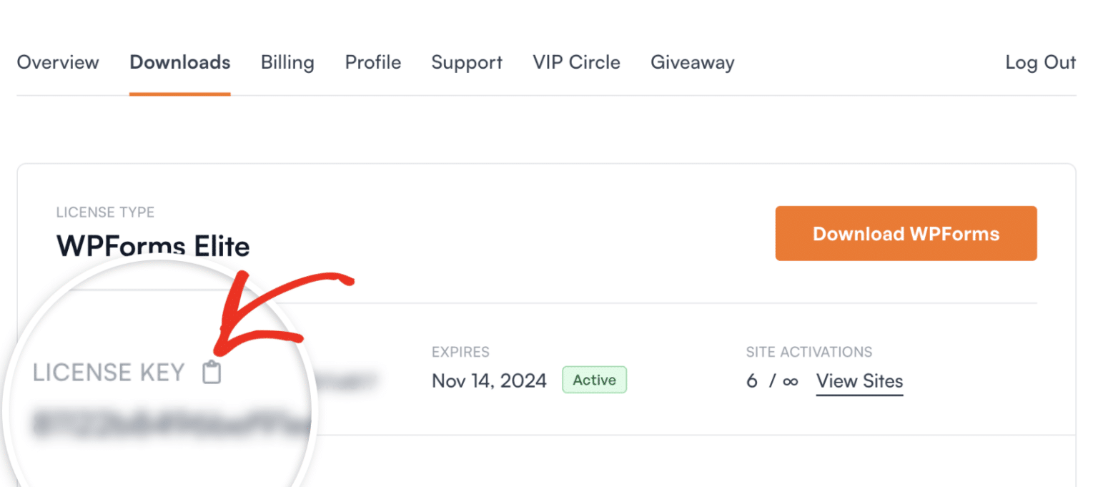Open the Profile page

(372, 63)
